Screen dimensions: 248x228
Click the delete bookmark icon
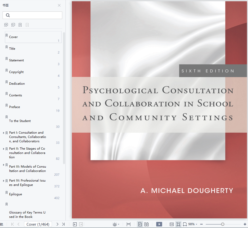click(x=27, y=25)
